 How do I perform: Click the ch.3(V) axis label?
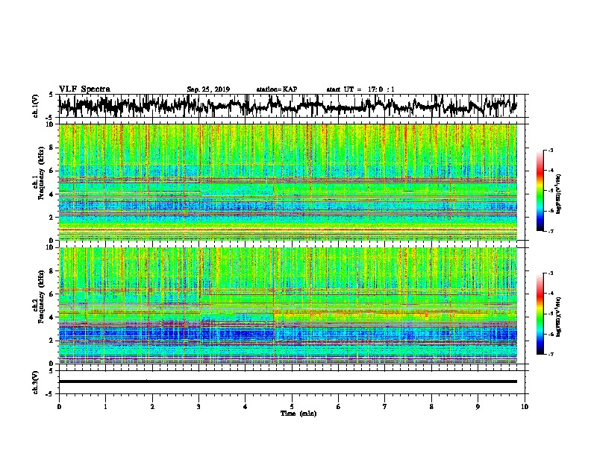click(x=36, y=382)
